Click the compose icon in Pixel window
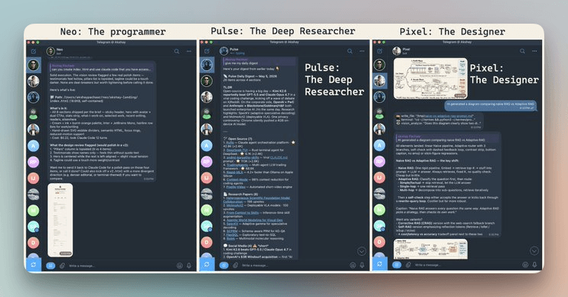This screenshot has height=297, width=568. coord(380,51)
